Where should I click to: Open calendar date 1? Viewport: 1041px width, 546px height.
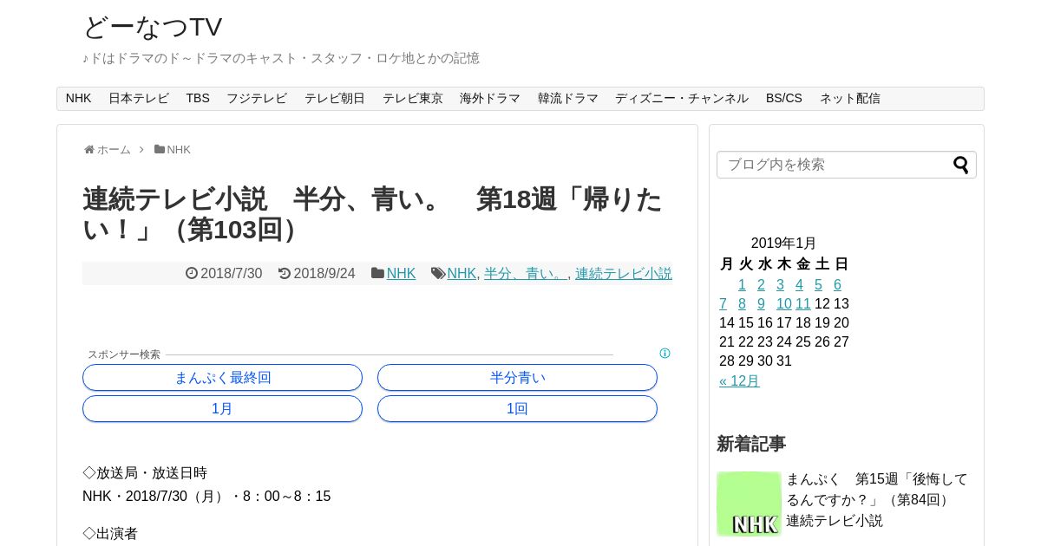coord(742,285)
